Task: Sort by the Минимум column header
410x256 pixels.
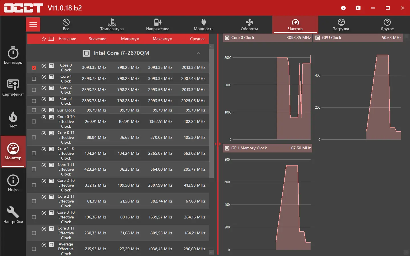Action: click(130, 39)
